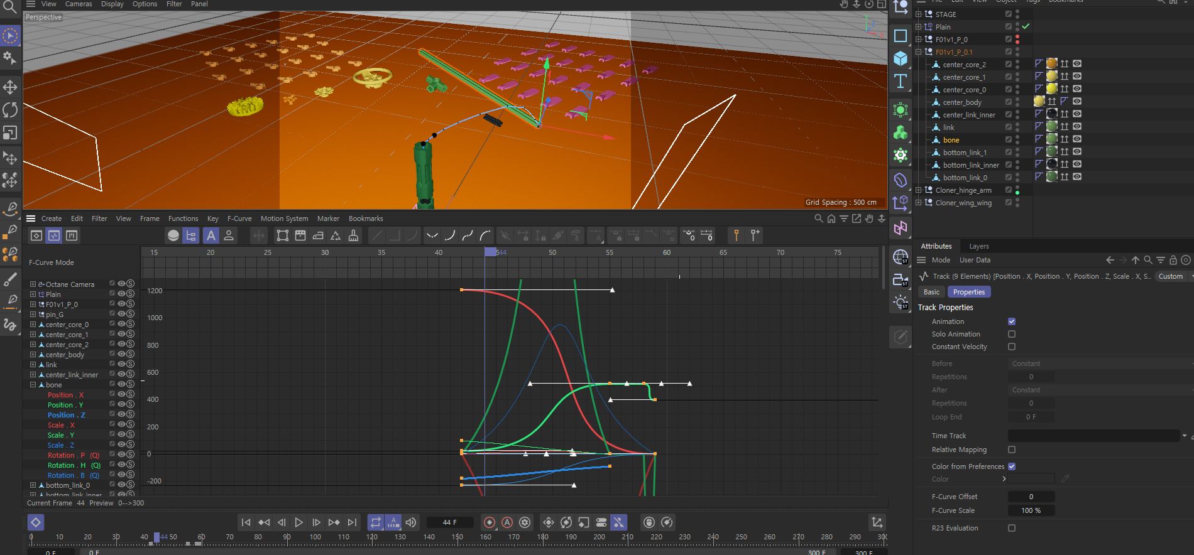The width and height of the screenshot is (1194, 555).
Task: Toggle timeline sound with the speaker icon
Action: tap(411, 522)
